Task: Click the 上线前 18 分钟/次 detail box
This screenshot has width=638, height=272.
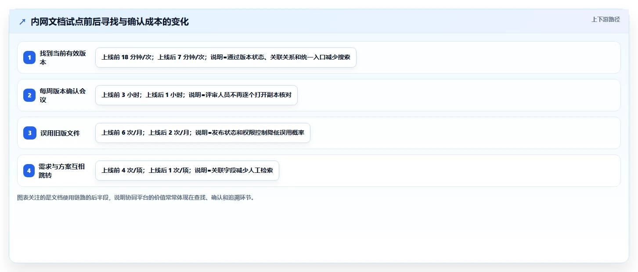Action: click(x=226, y=57)
